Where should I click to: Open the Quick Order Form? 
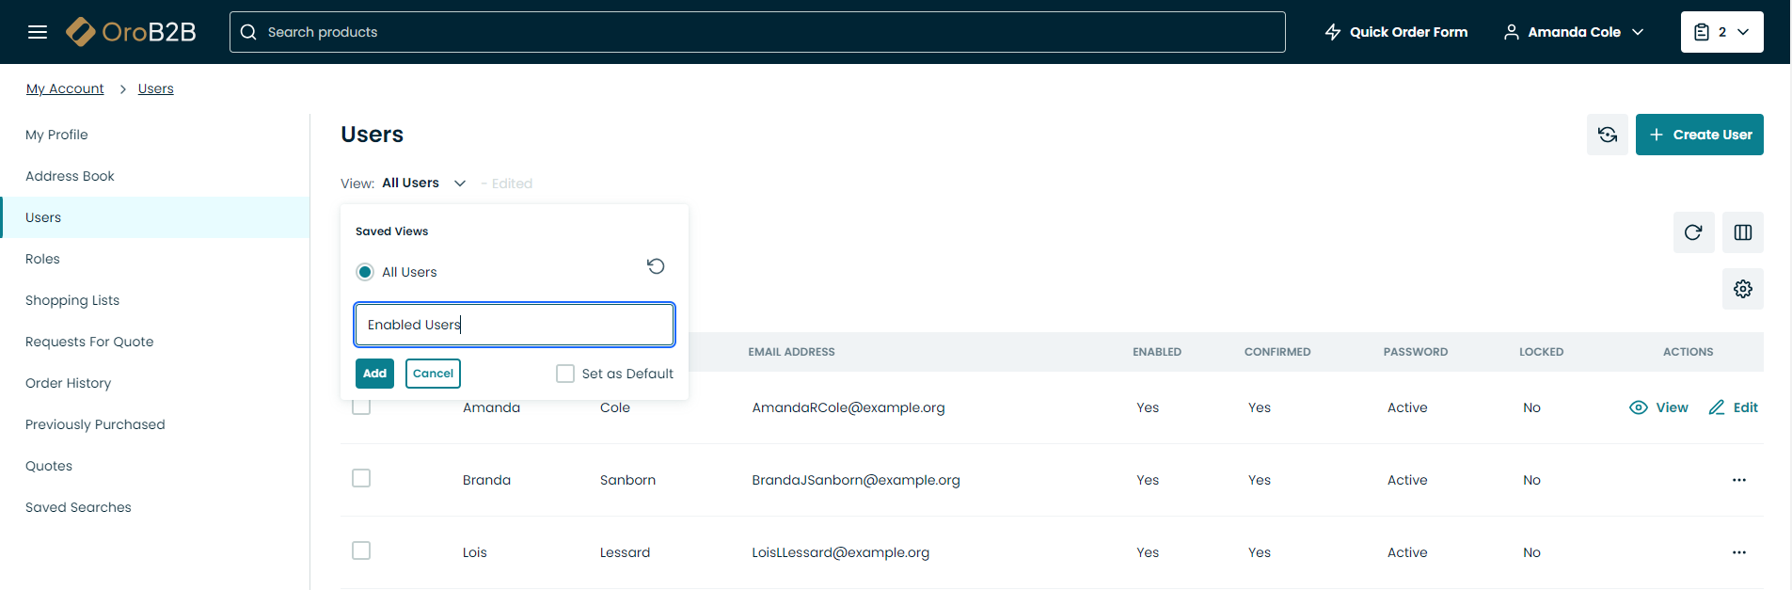[x=1396, y=32]
